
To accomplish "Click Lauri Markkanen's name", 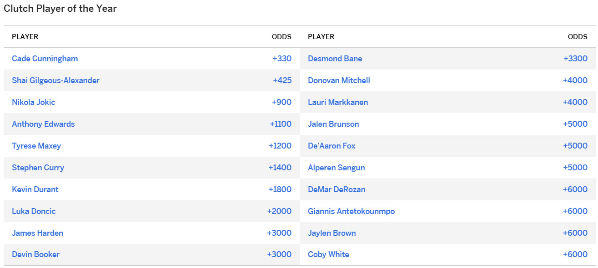I will coord(338,102).
